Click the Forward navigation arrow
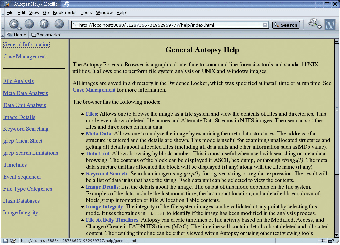The width and height of the screenshot is (340, 245). point(29,24)
